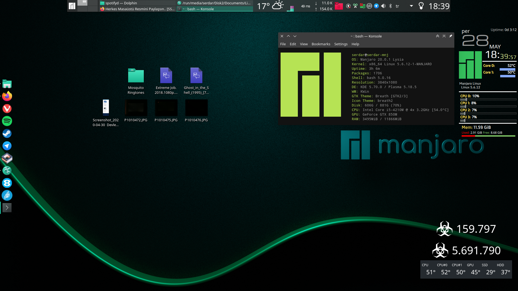Image resolution: width=518 pixels, height=291 pixels.
Task: Switch keyboard layout indicator tr
Action: (397, 6)
